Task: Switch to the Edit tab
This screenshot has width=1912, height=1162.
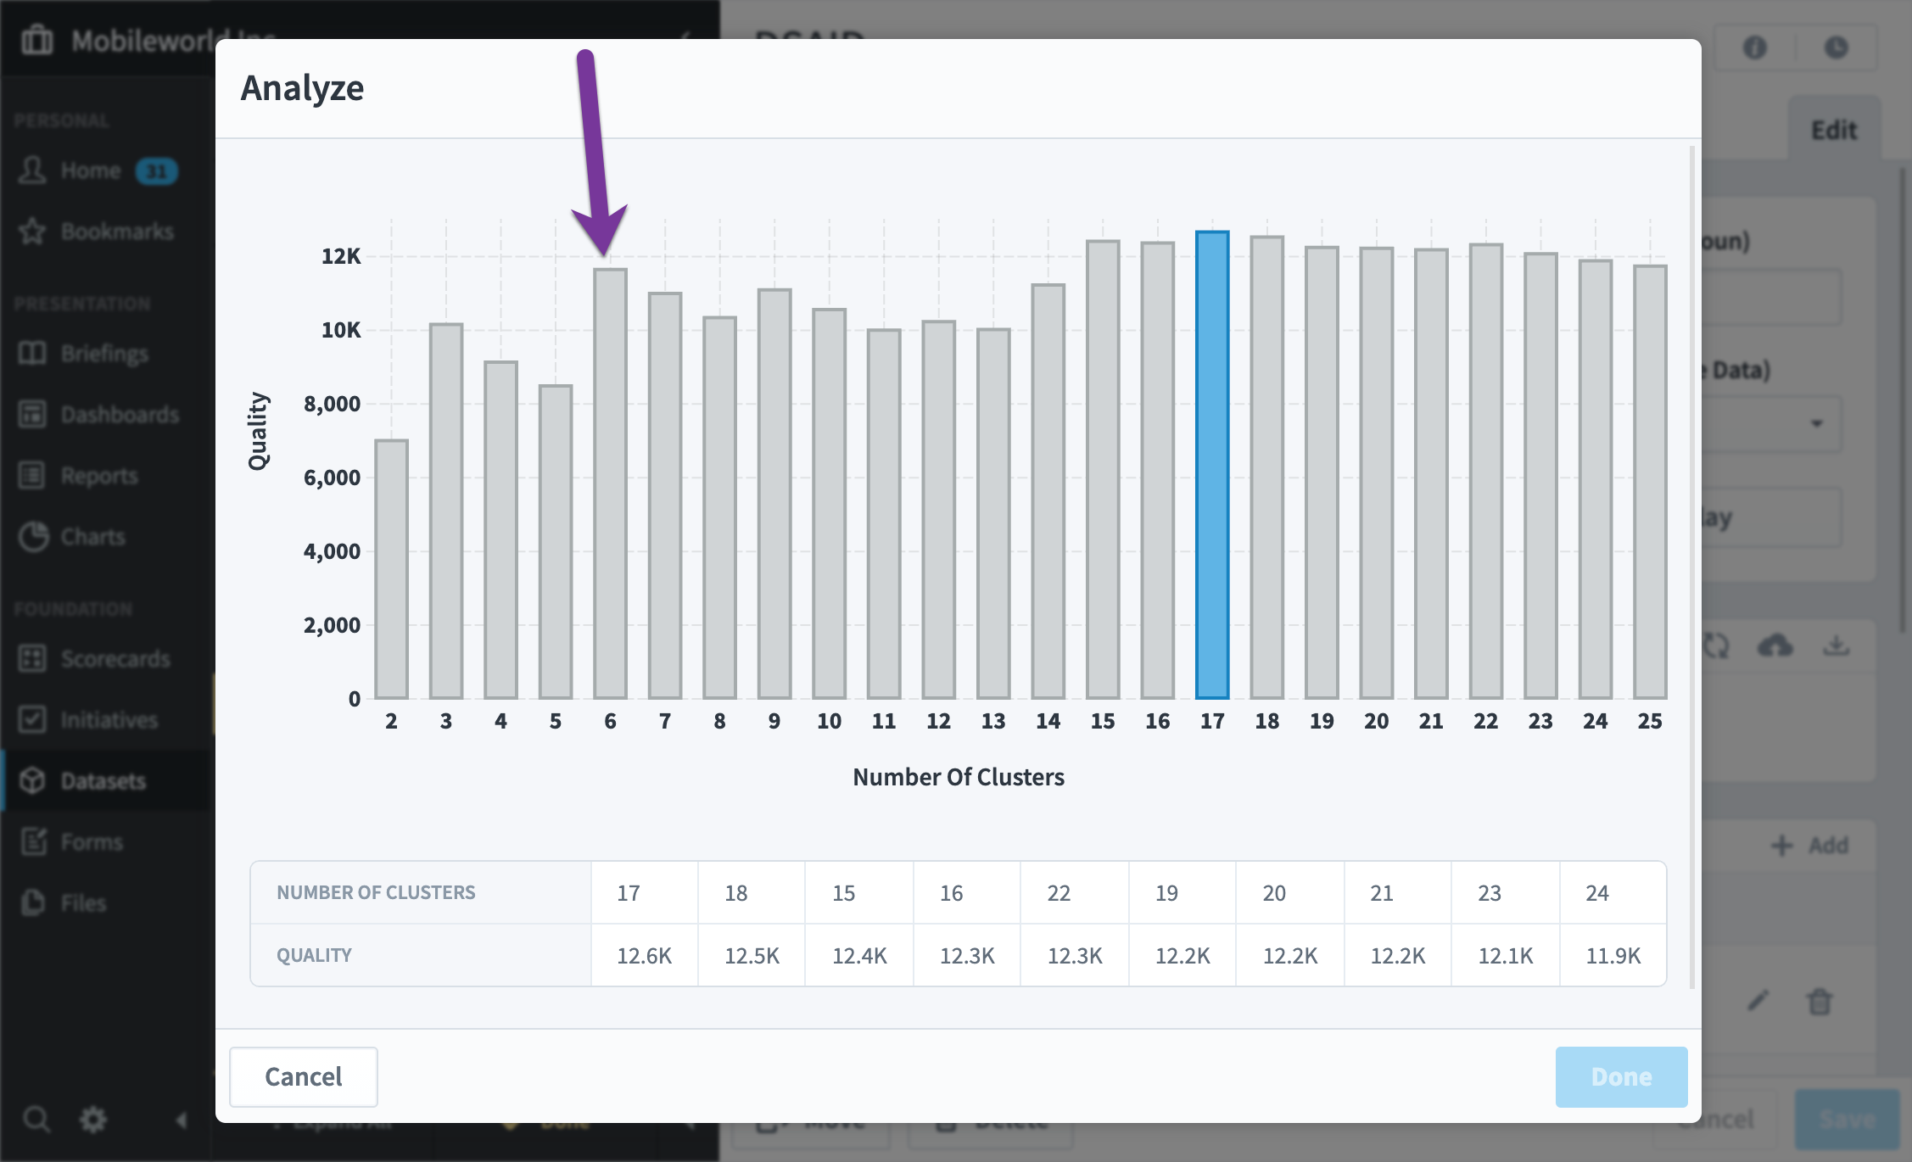Action: tap(1834, 130)
